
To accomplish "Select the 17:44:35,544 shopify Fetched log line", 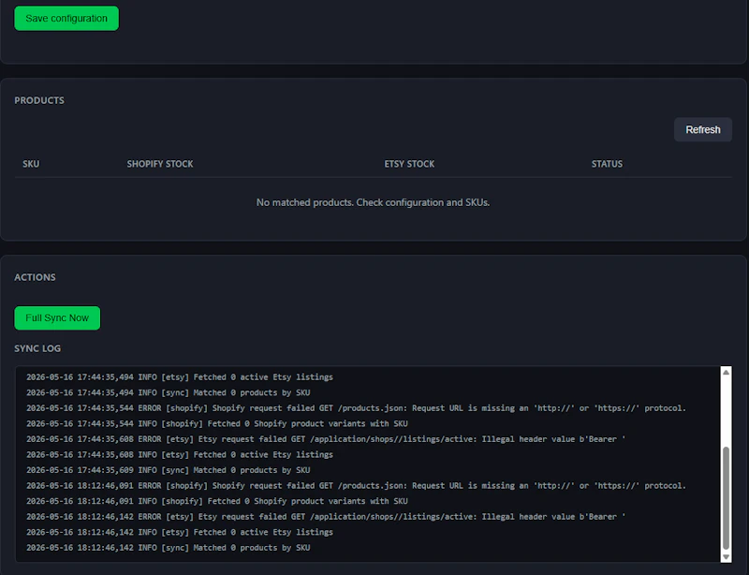I will 217,423.
